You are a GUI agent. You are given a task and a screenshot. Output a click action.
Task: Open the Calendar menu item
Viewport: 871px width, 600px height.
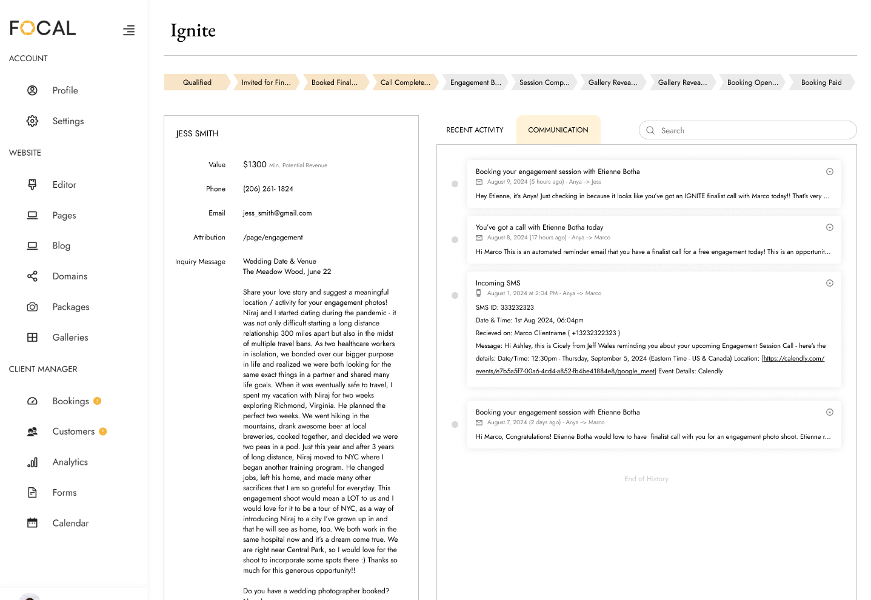point(70,523)
